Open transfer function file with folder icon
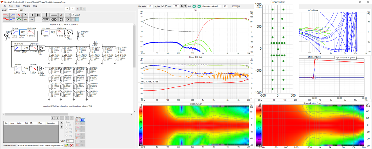Screen dimensions: 372x149 click(x=66, y=145)
